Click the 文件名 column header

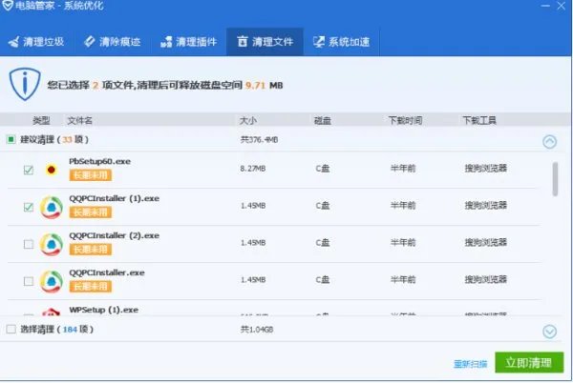(79, 120)
